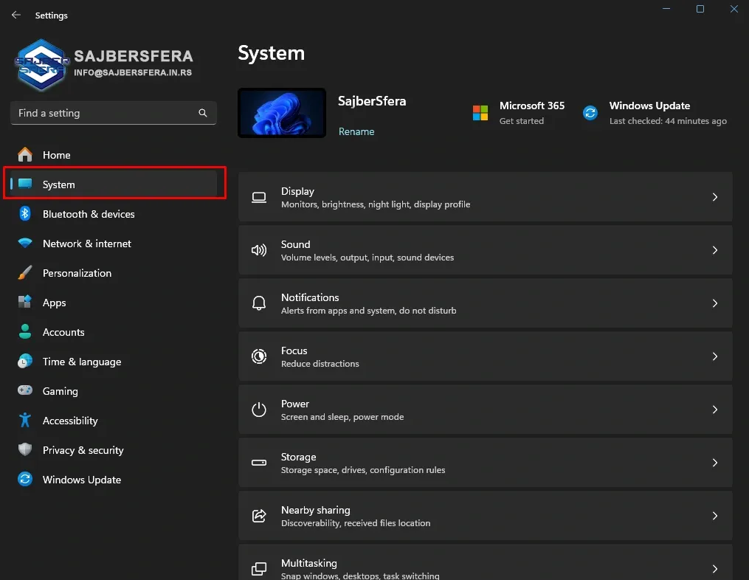Click the Personalization paintbrush icon
749x580 pixels.
[x=25, y=273]
